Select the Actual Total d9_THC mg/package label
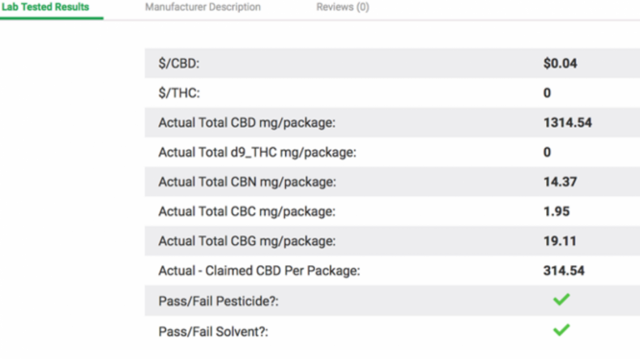Screen dimensions: 640x359 click(257, 152)
